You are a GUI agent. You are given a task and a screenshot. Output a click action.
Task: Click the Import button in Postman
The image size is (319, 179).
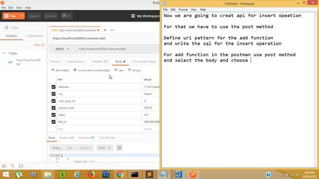34,16
